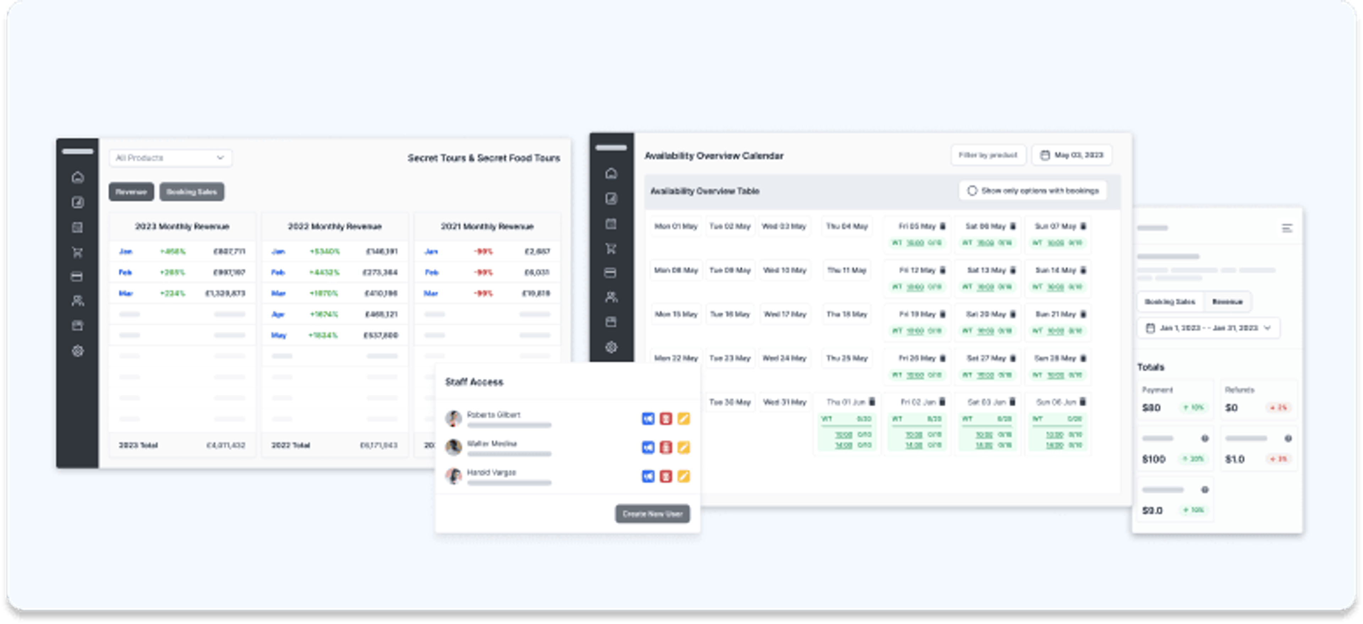Image resolution: width=1363 pixels, height=624 pixels.
Task: Click the blue icon for Roberta Gilbert
Action: 648,419
